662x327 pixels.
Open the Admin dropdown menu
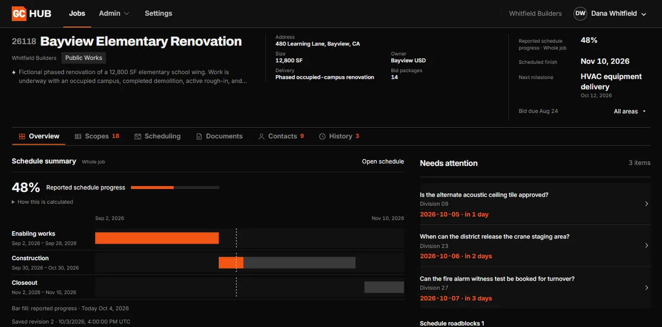[x=114, y=13]
